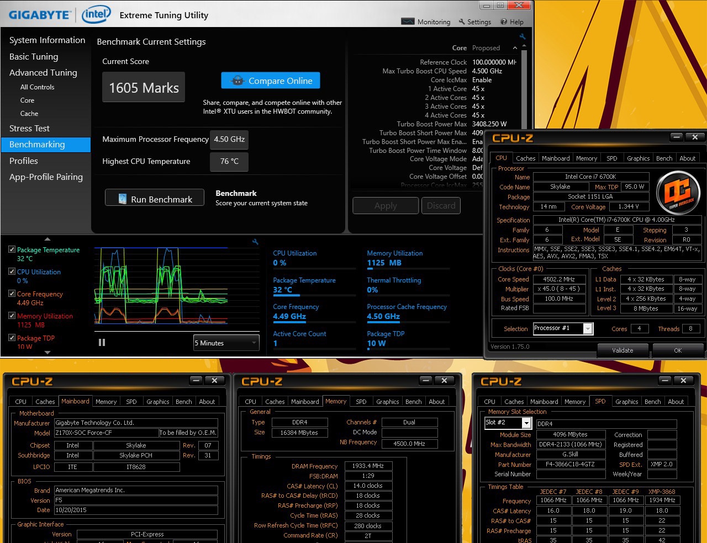Click the Processor Cache Frequency usage bar
Image resolution: width=707 pixels, height=543 pixels.
click(x=408, y=322)
